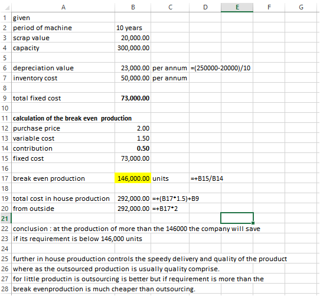Click 'total fixed cost' label cell
This screenshot has height=296, width=320.
[x=63, y=98]
